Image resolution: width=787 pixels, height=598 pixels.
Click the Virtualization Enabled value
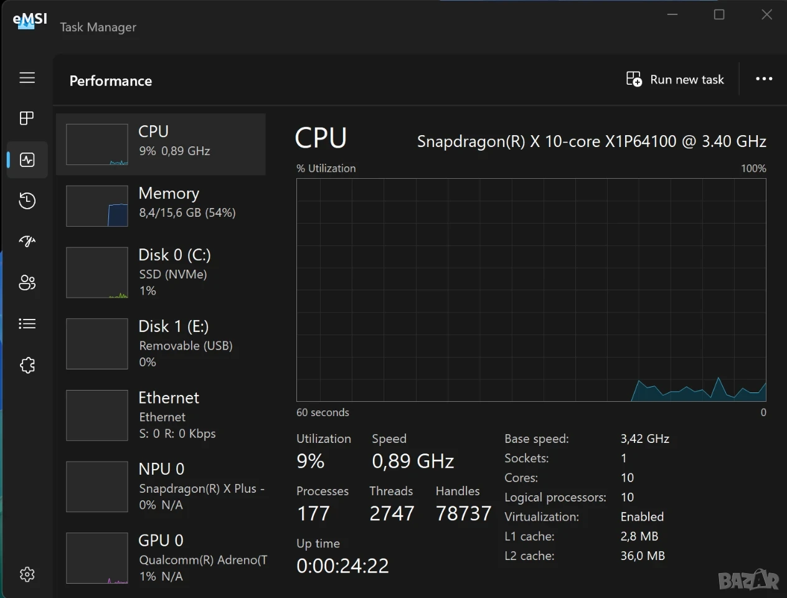[642, 516]
